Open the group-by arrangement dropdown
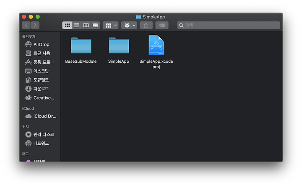The image size is (302, 187). tap(111, 25)
